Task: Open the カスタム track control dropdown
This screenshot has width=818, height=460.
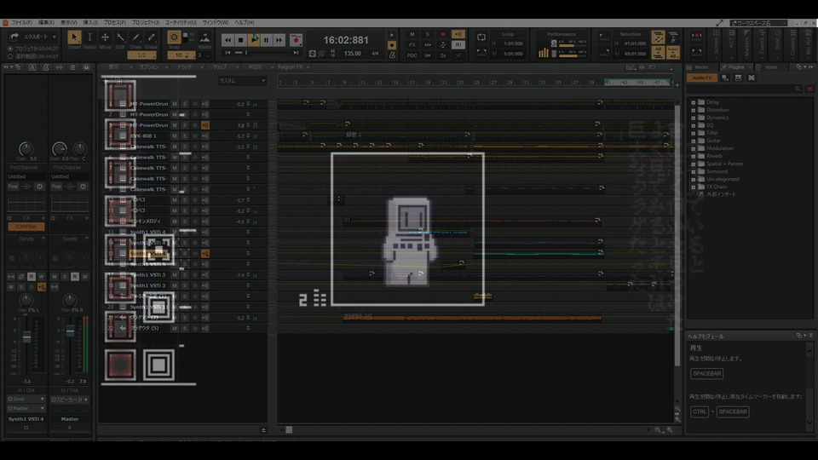Action: pos(242,81)
